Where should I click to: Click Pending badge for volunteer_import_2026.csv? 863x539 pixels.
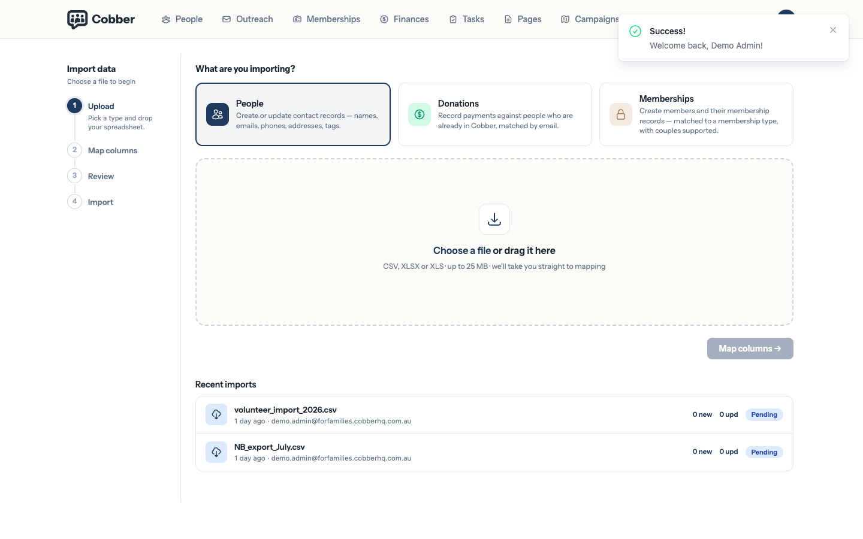click(764, 414)
